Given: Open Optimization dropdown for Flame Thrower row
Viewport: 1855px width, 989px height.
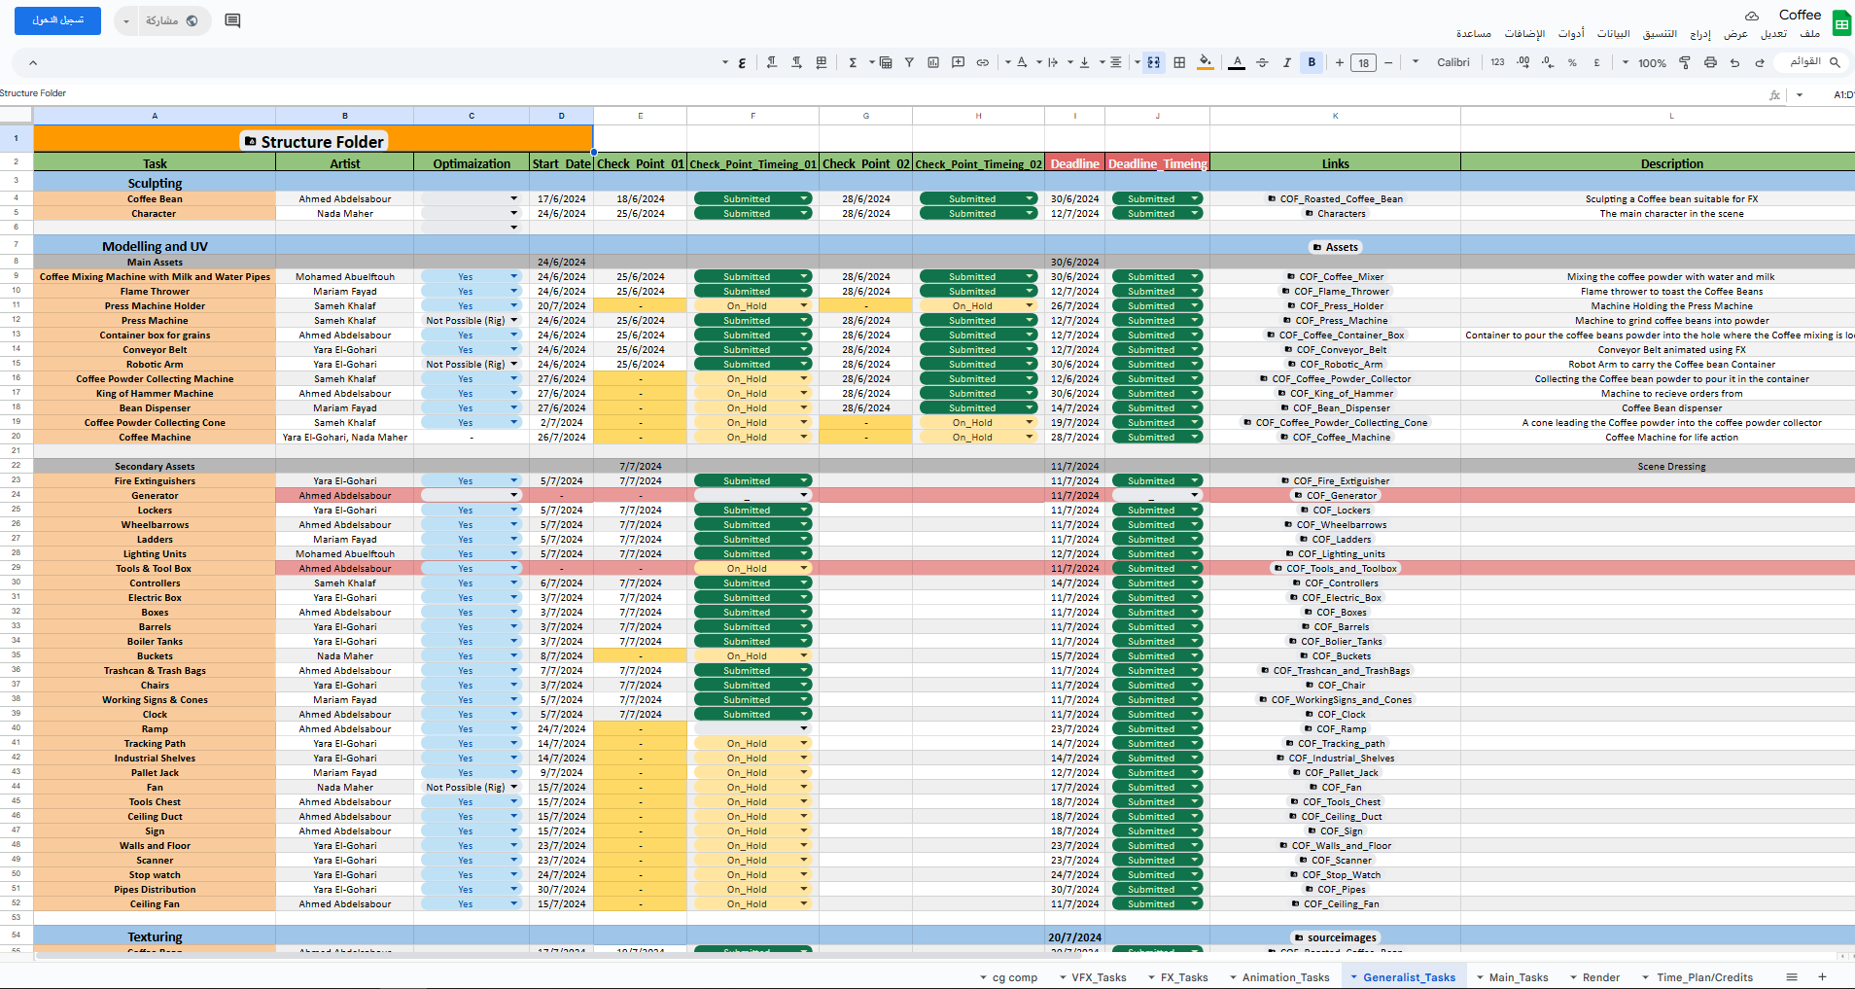Looking at the screenshot, I should (x=514, y=292).
